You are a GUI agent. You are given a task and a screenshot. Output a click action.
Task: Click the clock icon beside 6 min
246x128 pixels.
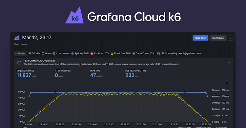coord(43,53)
